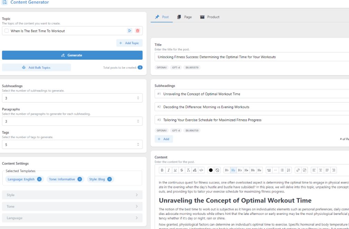This screenshot has height=229, width=349.
Task: Remove the Language: English template chip
Action: pos(39,179)
